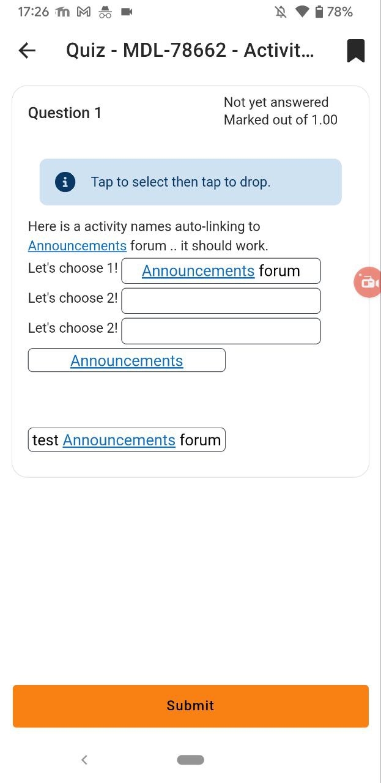This screenshot has width=381, height=783.
Task: Submit the quiz answers
Action: click(191, 706)
